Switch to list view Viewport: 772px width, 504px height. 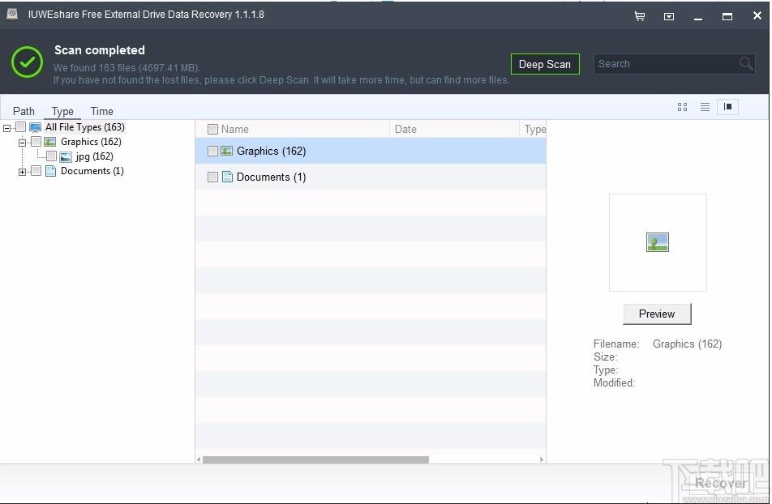coord(705,107)
